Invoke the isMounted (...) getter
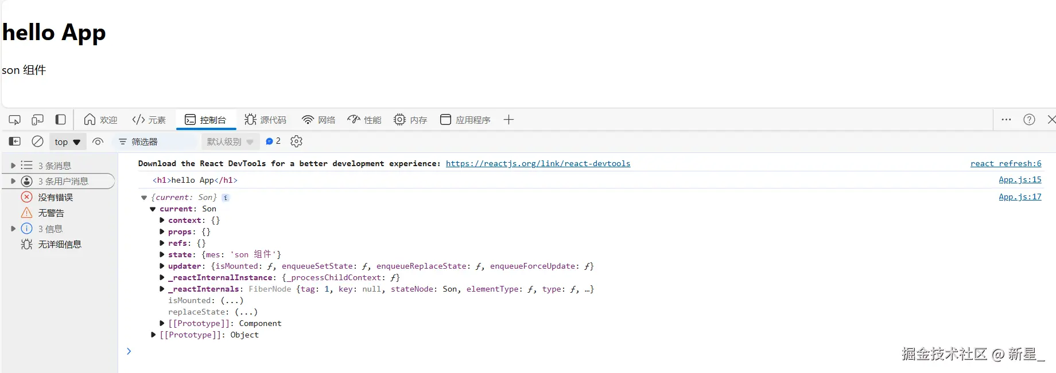The width and height of the screenshot is (1056, 373). [x=232, y=300]
